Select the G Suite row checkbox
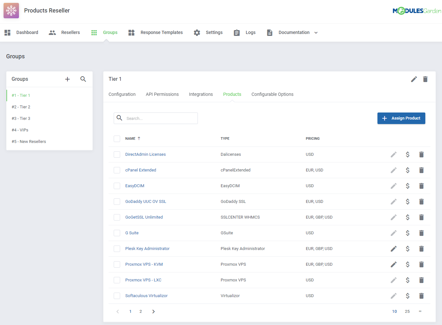442x325 pixels. coord(117,233)
